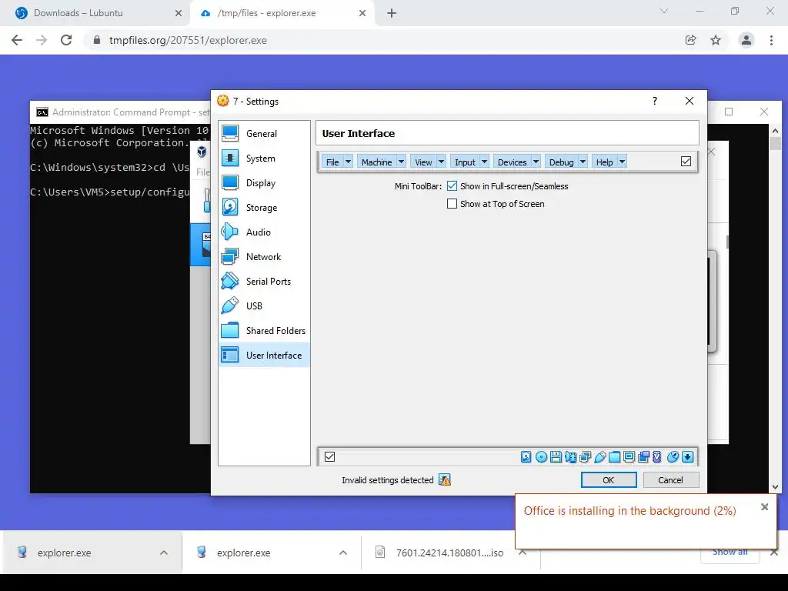Open the tab search chevron in Chrome
Image resolution: width=788 pixels, height=591 pixels.
pyautogui.click(x=664, y=11)
